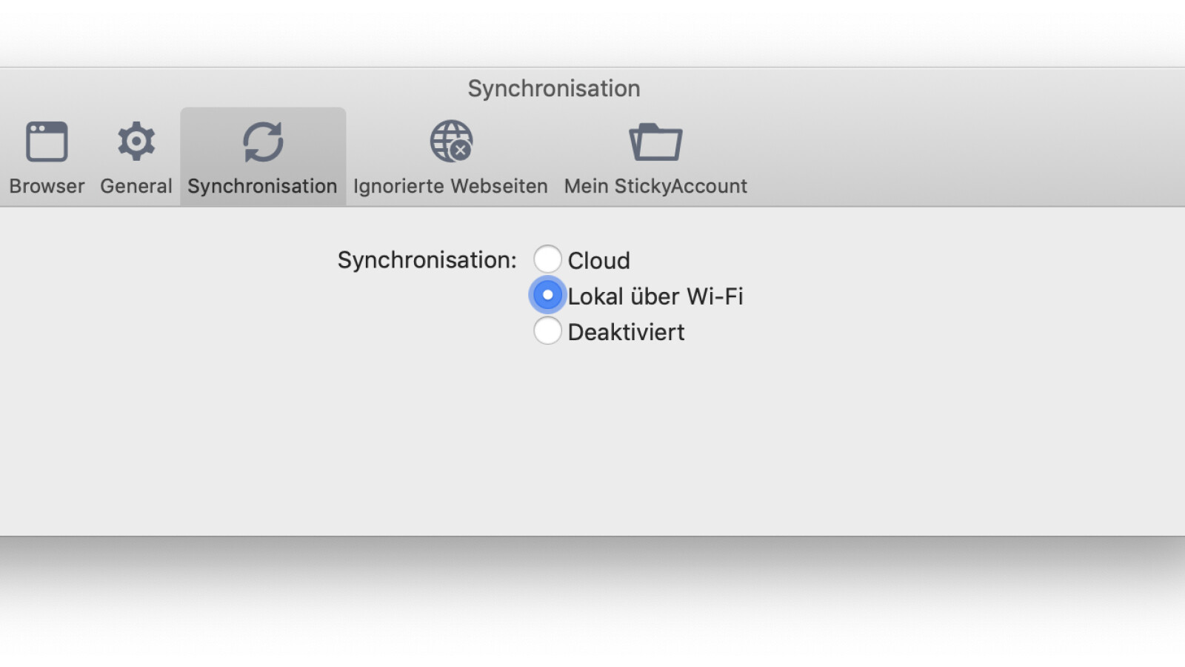Click the Synchronisation window title text
1185x667 pixels.
[x=554, y=88]
